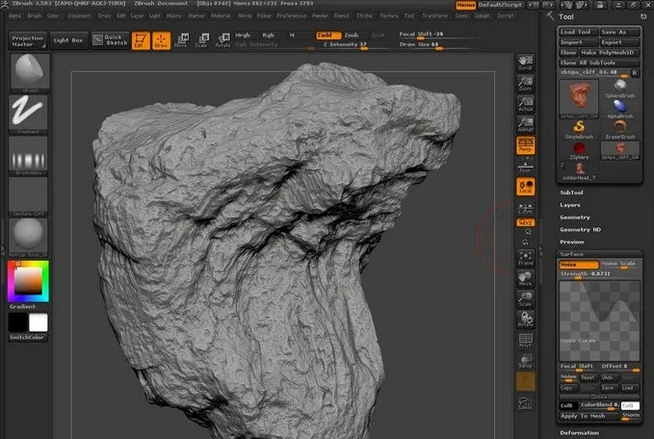This screenshot has height=439, width=654.
Task: Activate Edit mode button
Action: click(140, 40)
